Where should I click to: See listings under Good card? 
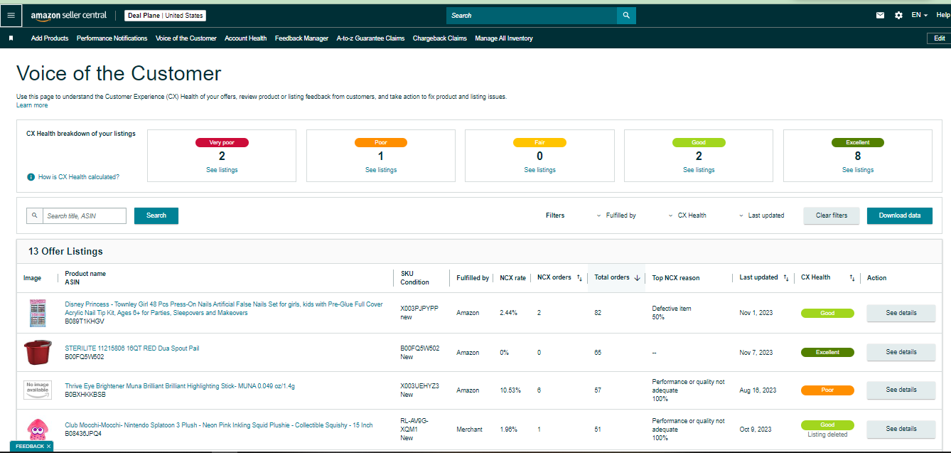click(699, 170)
